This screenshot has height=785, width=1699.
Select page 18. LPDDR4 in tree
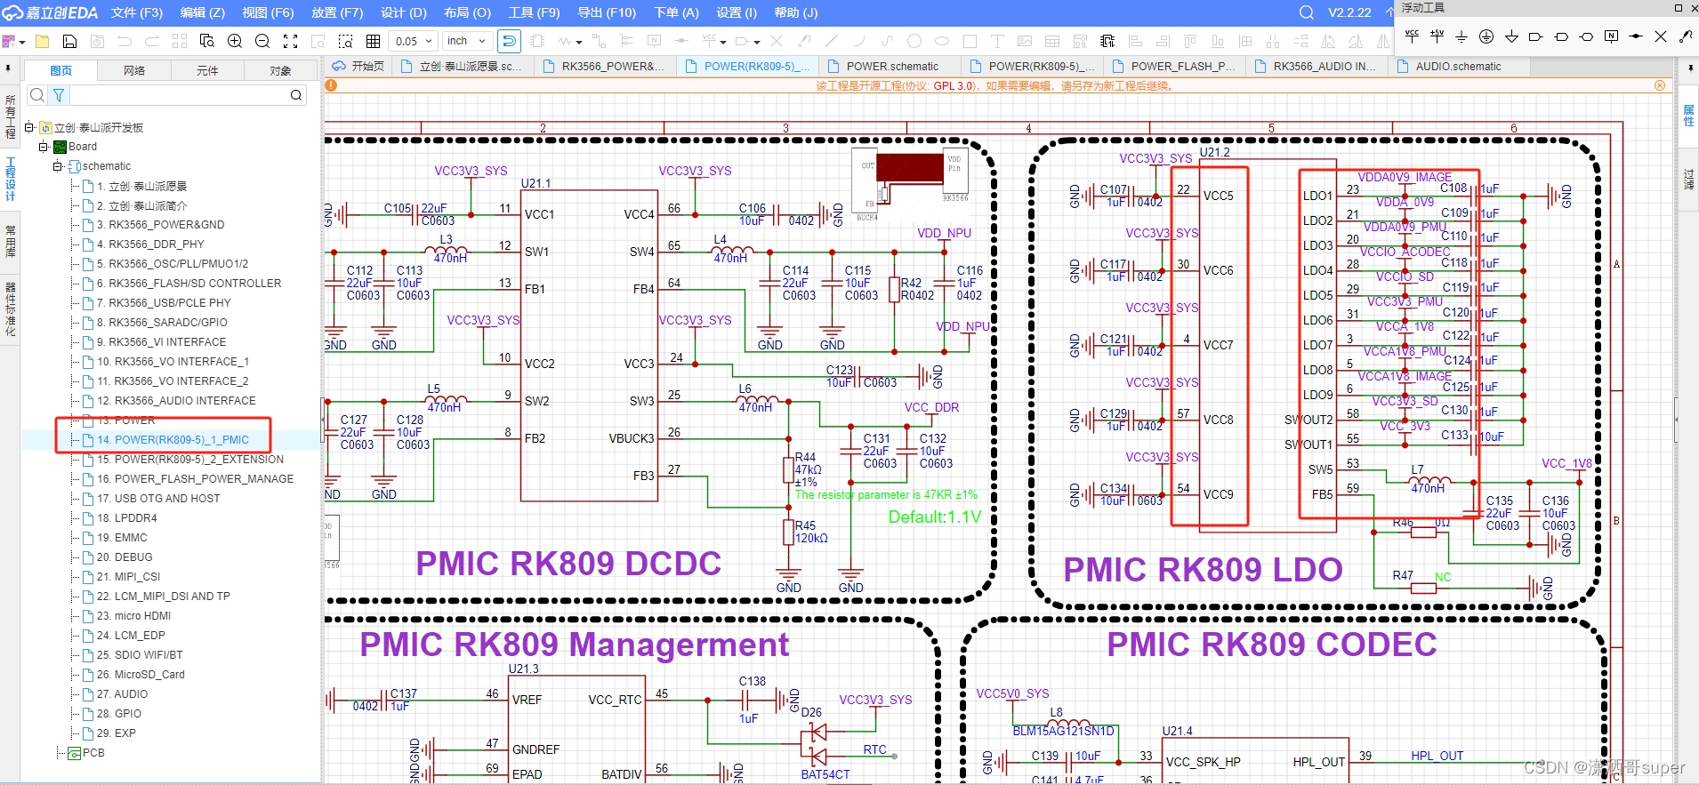[127, 517]
